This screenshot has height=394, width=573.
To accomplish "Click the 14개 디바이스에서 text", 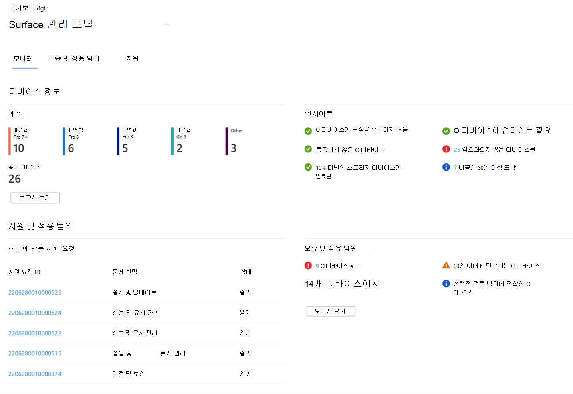I will point(343,284).
